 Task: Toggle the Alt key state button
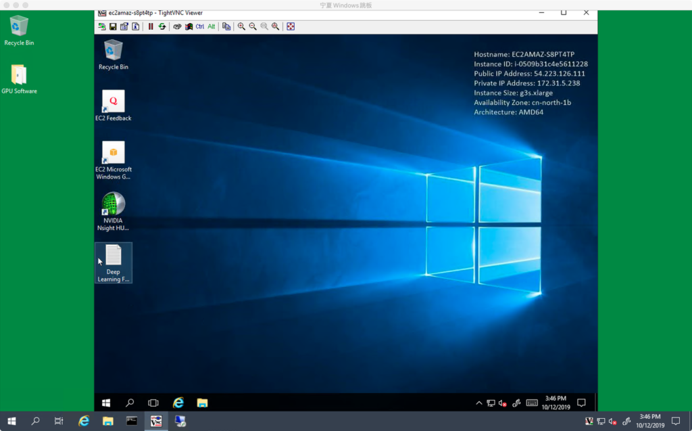[x=211, y=26]
